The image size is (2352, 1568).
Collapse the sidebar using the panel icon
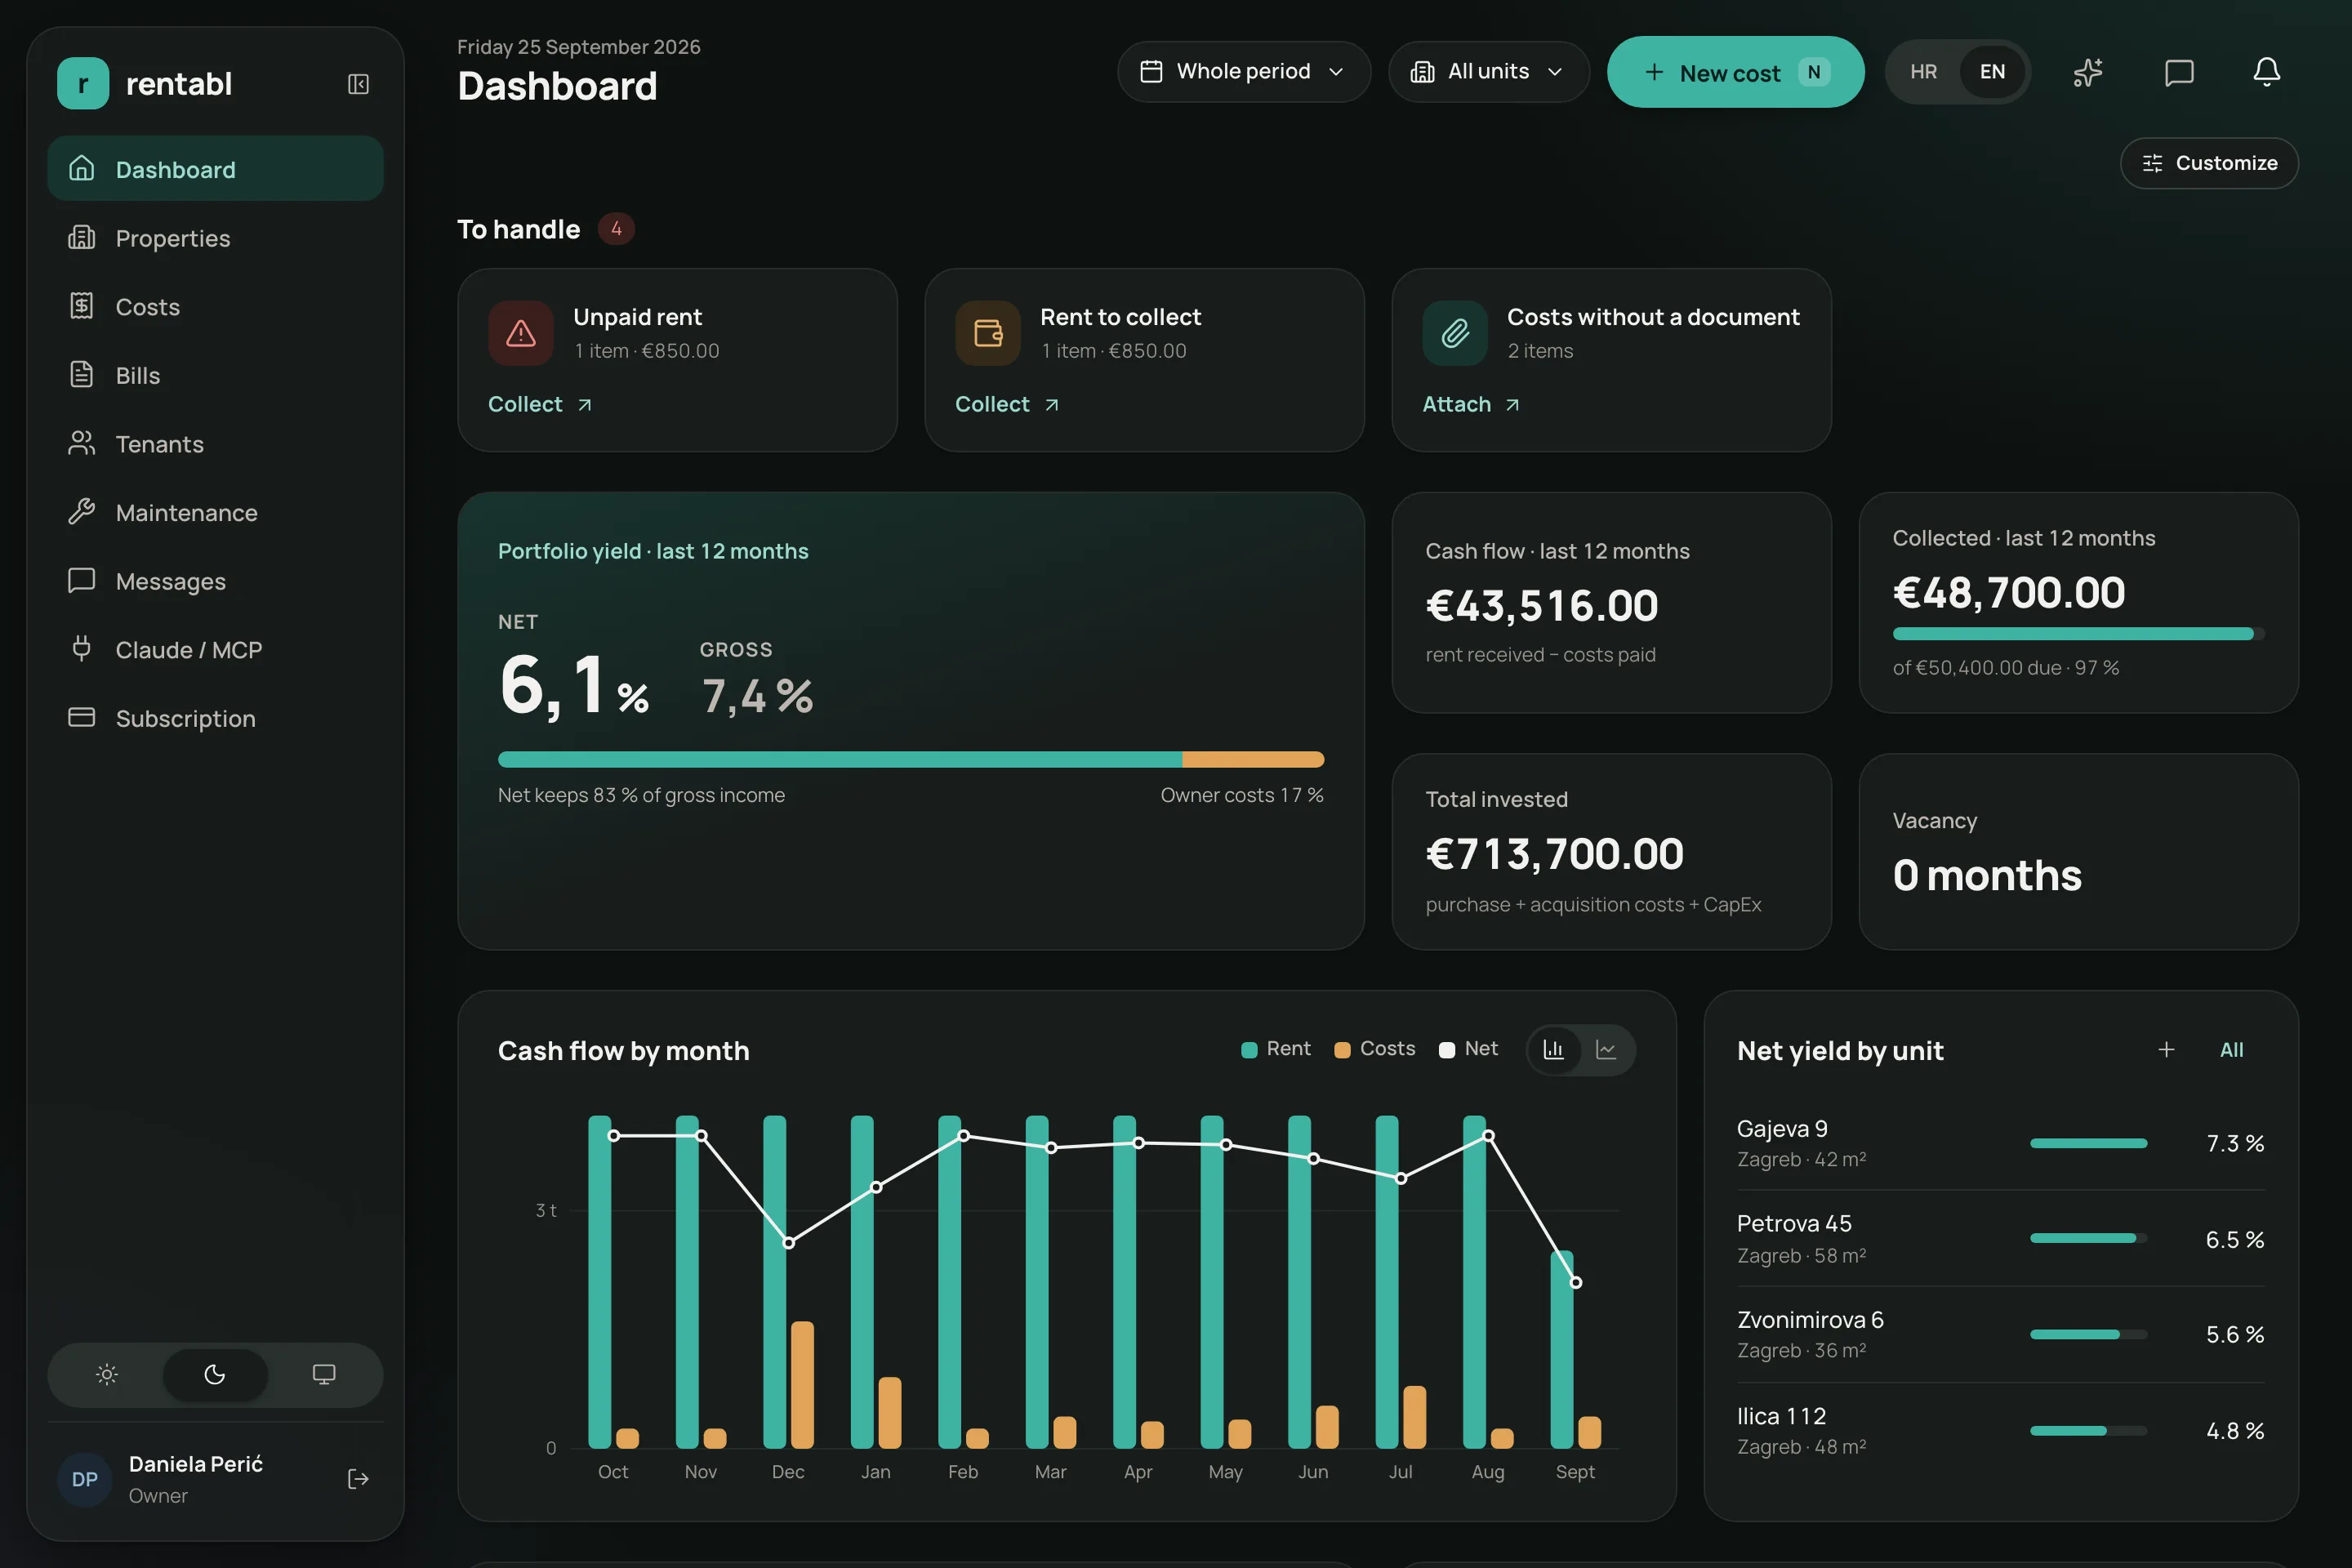[x=358, y=84]
